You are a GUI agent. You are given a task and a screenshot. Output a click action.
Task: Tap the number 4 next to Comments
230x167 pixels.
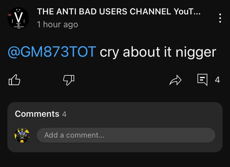pyautogui.click(x=64, y=114)
